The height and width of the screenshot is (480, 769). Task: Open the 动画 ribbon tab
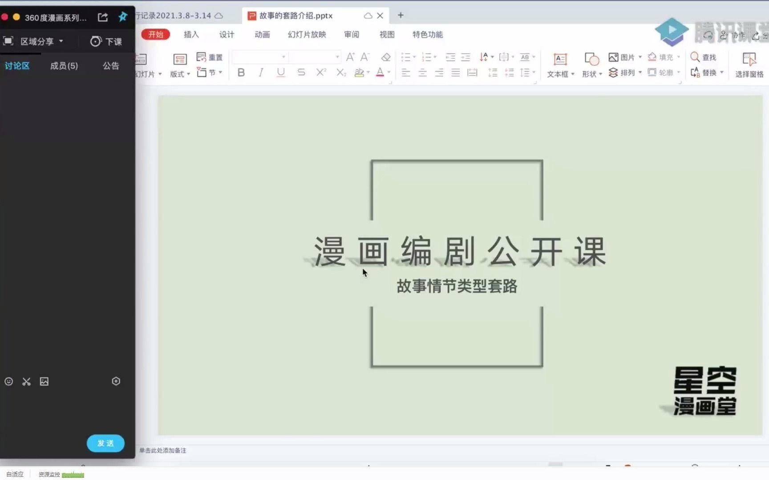point(262,34)
